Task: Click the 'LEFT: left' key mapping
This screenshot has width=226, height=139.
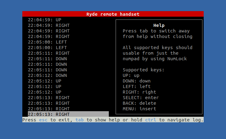Action: [137, 86]
